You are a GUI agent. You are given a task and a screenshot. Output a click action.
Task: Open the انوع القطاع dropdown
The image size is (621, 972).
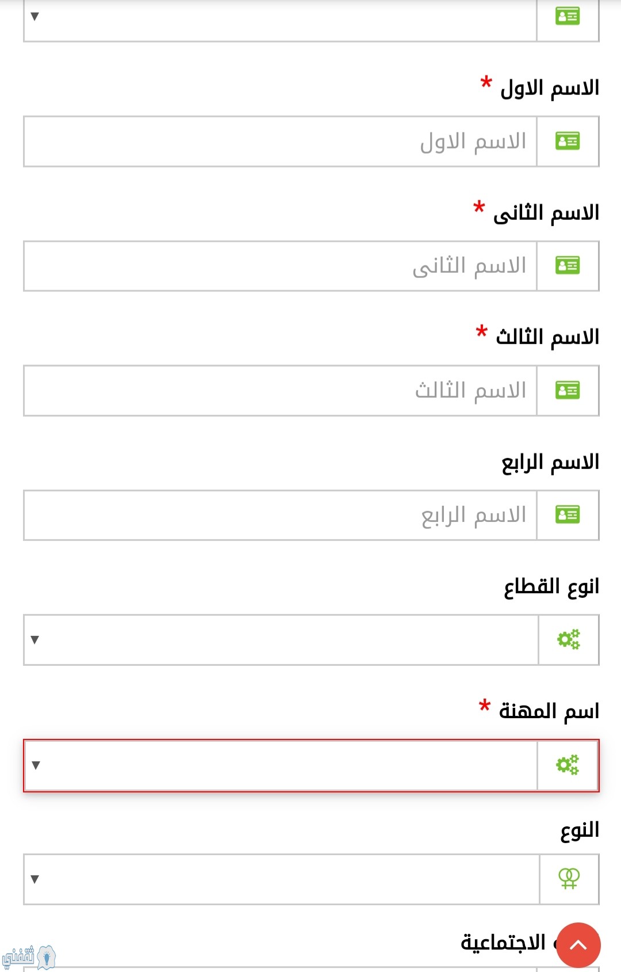point(281,639)
